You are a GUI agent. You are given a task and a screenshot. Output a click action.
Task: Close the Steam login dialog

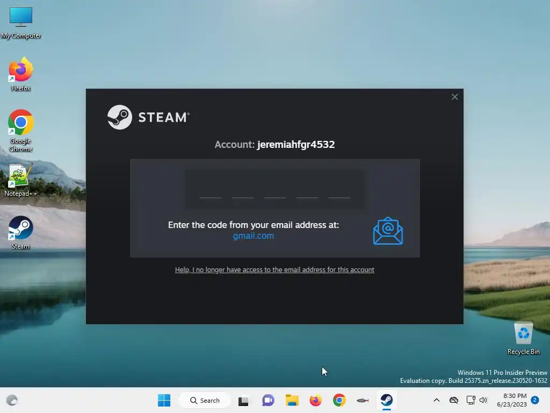click(x=454, y=97)
